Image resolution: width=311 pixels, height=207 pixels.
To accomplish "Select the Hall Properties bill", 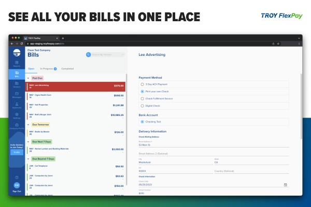I will [x=75, y=106].
